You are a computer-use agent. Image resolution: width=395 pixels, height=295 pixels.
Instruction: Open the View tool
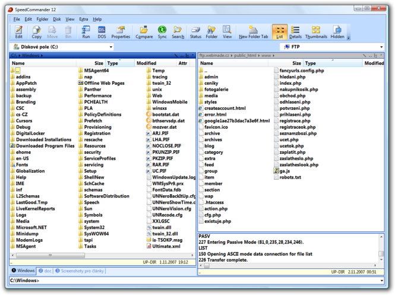227,32
